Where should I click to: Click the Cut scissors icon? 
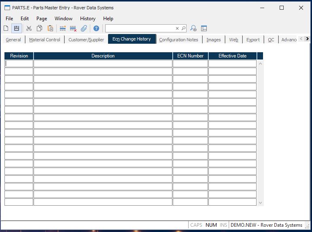pyautogui.click(x=29, y=28)
